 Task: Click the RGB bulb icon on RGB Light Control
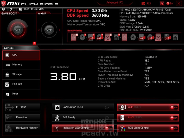click(x=123, y=128)
